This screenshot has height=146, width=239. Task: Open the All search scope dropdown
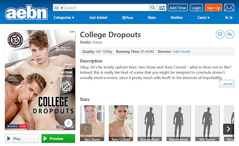click(58, 8)
